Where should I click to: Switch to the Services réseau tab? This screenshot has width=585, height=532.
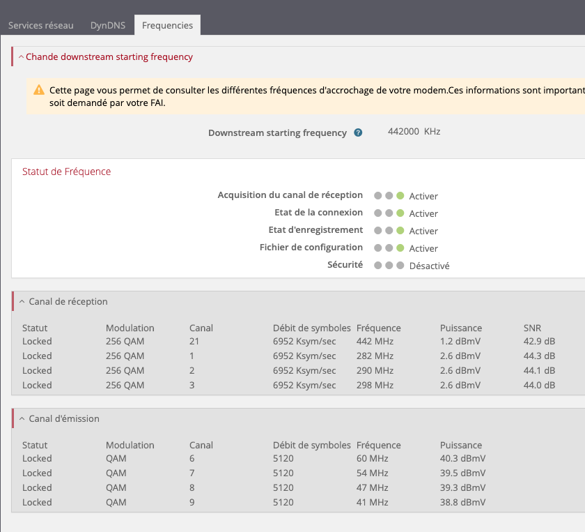pyautogui.click(x=40, y=25)
